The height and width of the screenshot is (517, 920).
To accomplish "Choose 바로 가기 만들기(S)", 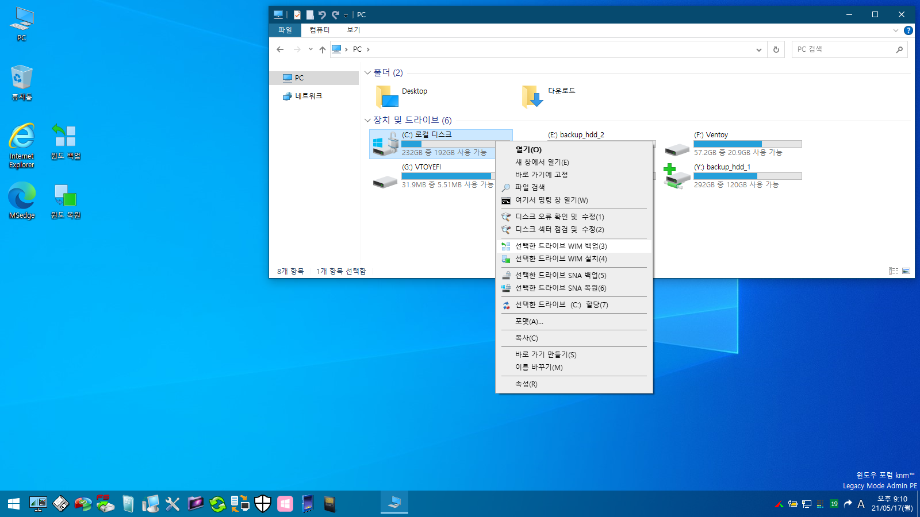I will (574, 355).
